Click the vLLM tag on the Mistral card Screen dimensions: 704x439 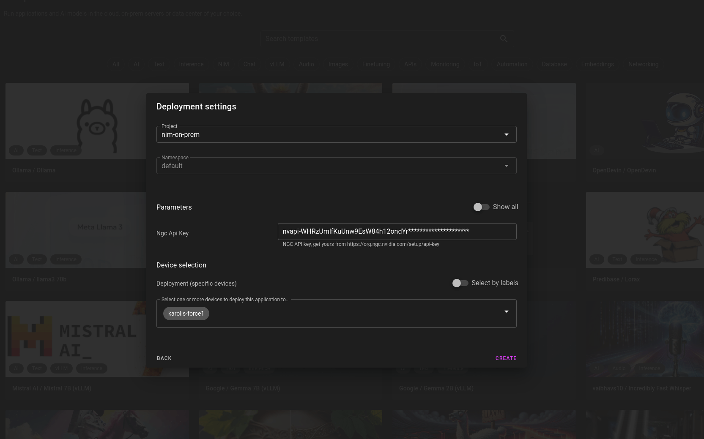pyautogui.click(x=61, y=368)
